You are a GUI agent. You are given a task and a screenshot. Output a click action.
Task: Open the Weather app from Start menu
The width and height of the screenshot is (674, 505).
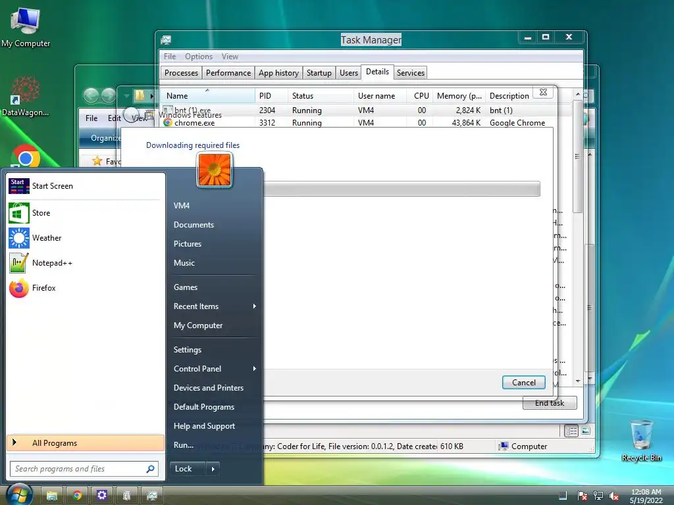click(x=85, y=238)
